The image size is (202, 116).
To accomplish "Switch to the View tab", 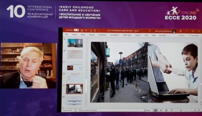I will [x=146, y=35].
